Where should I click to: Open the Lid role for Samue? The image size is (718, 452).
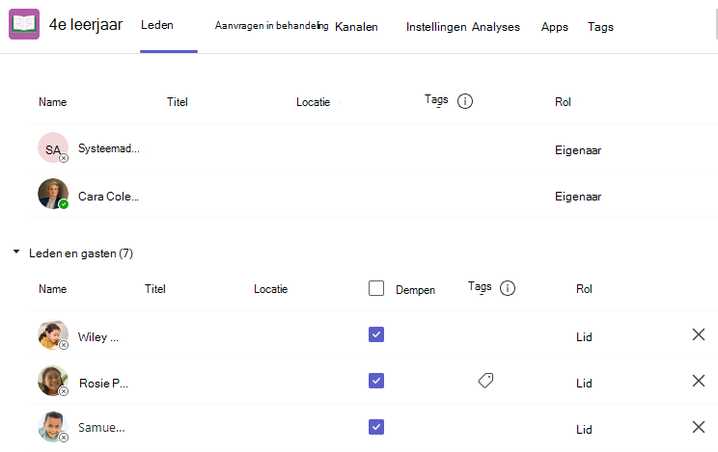584,430
